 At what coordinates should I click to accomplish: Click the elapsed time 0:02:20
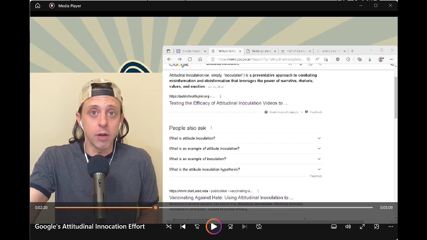(41, 208)
